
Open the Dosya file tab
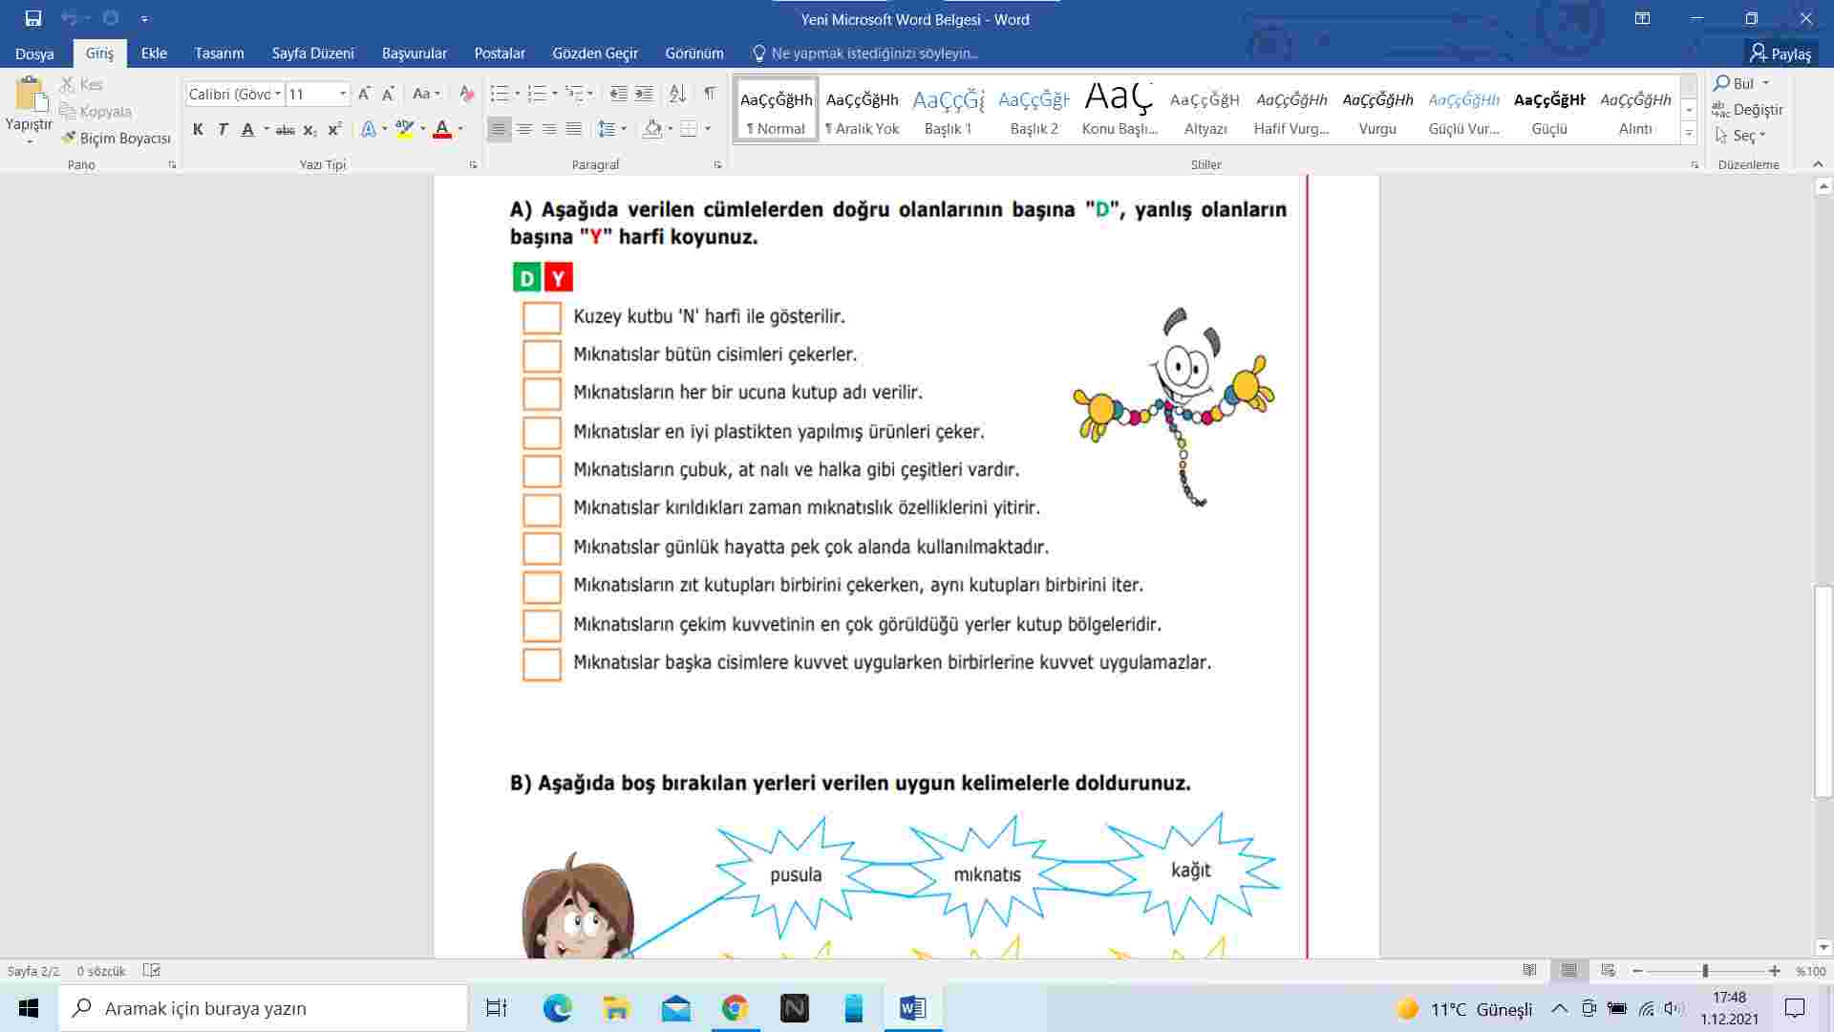click(x=34, y=54)
